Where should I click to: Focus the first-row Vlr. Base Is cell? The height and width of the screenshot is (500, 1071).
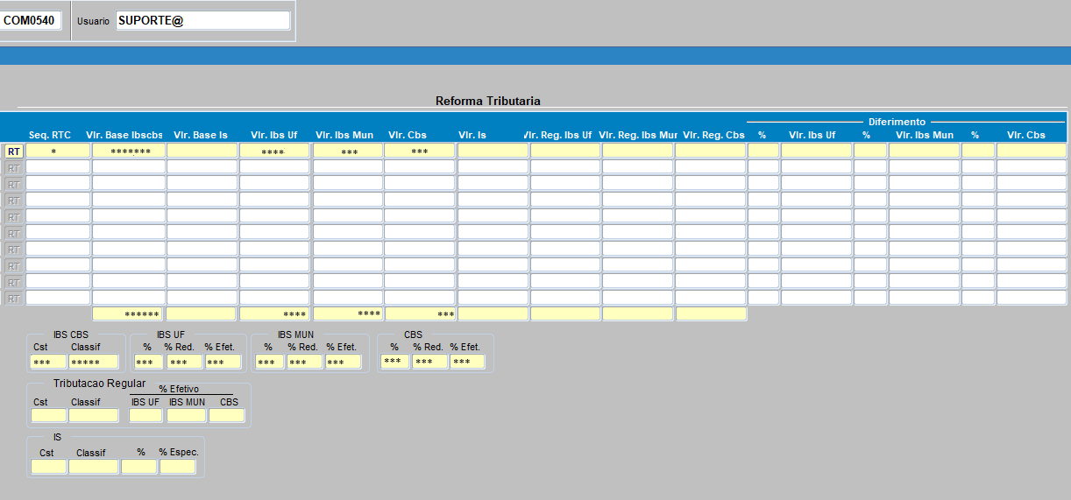click(x=202, y=151)
